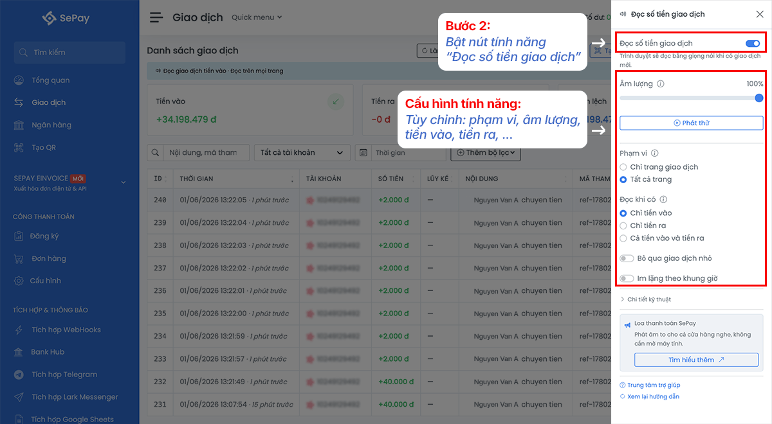This screenshot has width=772, height=424.
Task: Select Chỉ tiền ra radio option
Action: point(623,225)
